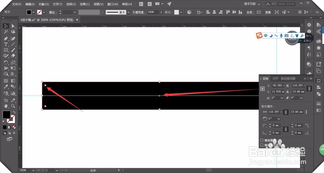Open Adobe Stock with the St icon
Screen dimensions: 324x173
(x=150, y=4)
